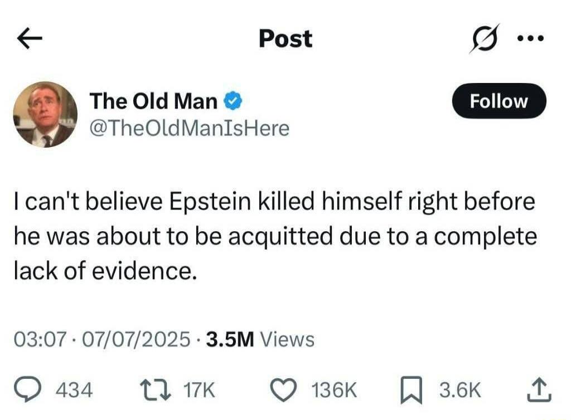Open the 136K likes count
The image size is (571, 420).
[334, 390]
